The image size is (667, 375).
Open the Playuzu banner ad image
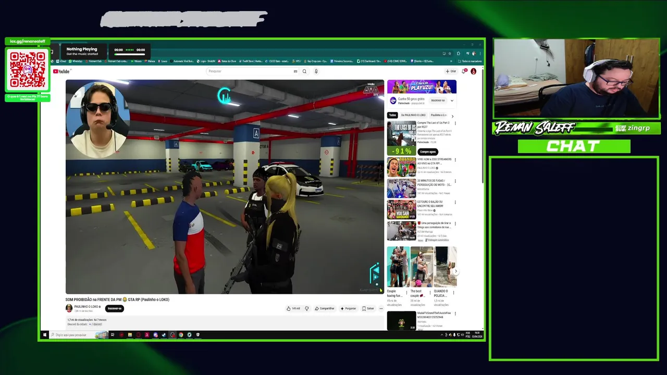(422, 86)
